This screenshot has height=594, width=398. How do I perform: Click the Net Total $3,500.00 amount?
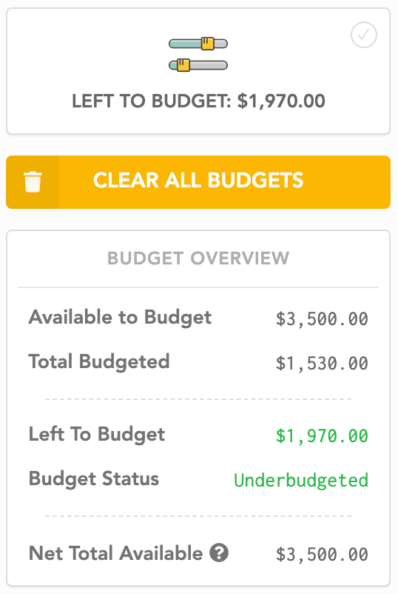point(322,555)
